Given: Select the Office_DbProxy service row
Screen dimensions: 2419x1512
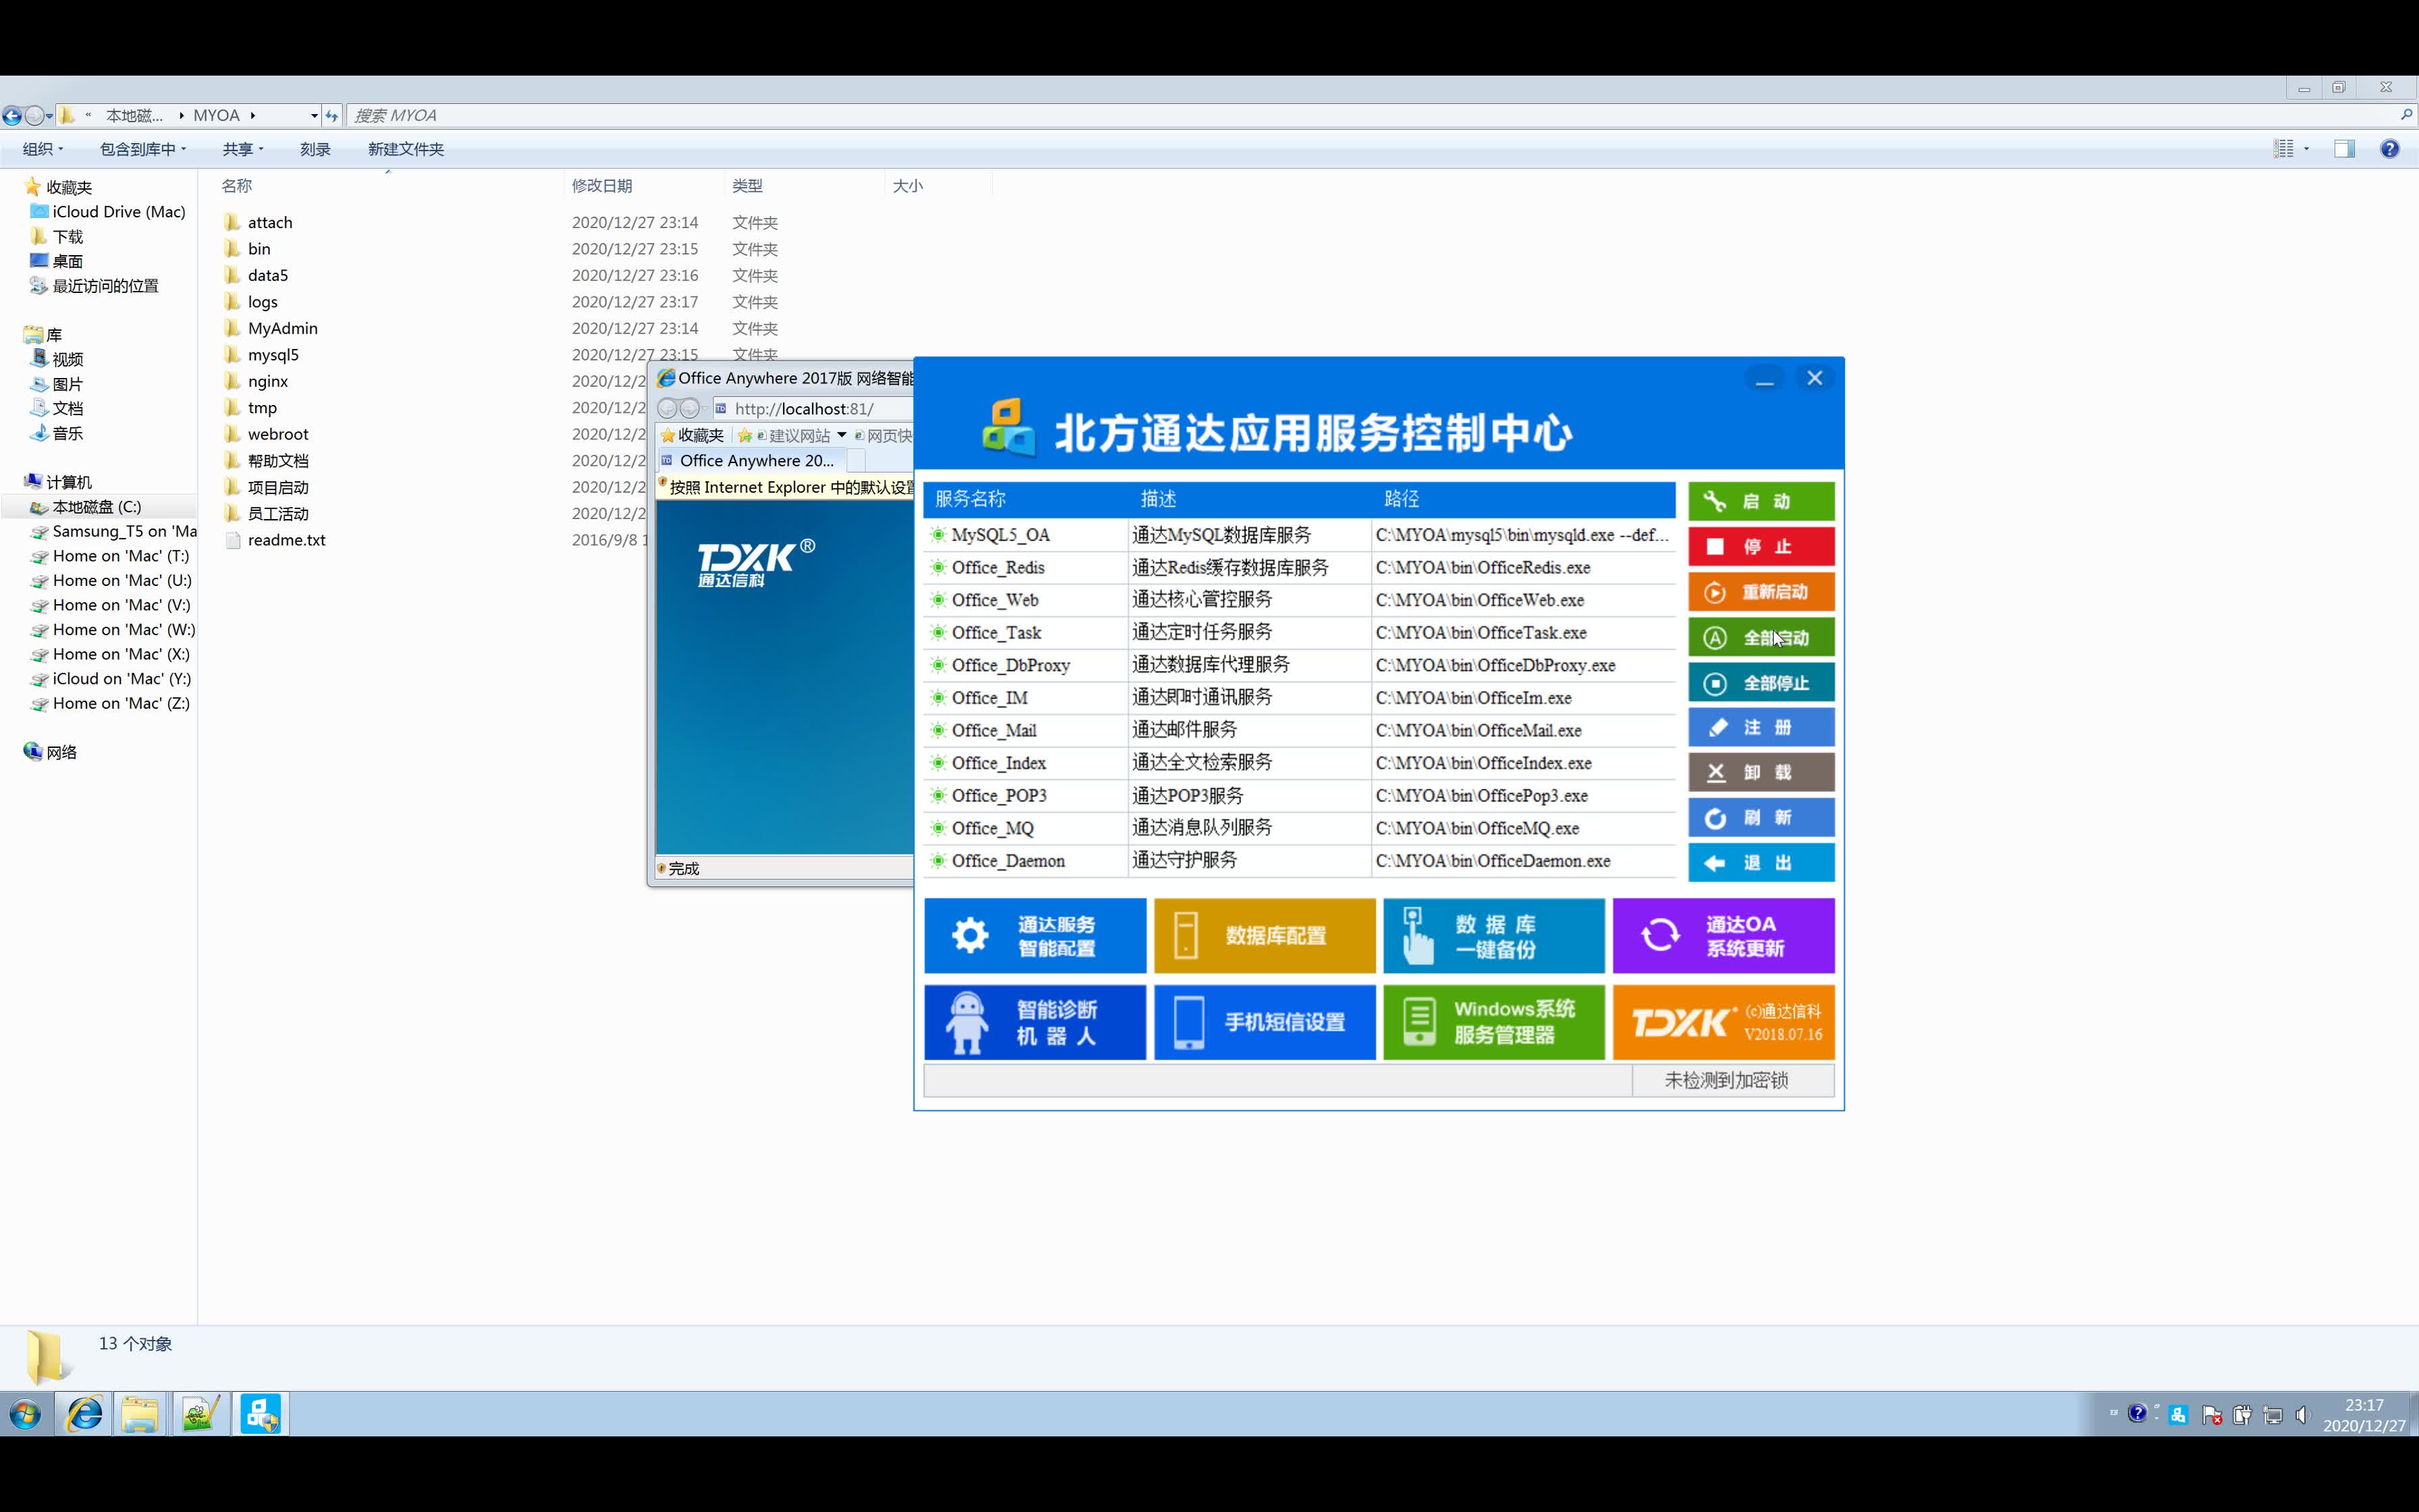Looking at the screenshot, I should (x=1299, y=665).
